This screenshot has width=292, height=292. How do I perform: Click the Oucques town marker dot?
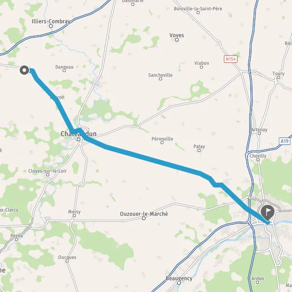tap(67, 261)
